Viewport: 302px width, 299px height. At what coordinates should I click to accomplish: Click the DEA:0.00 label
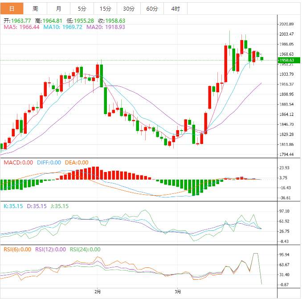click(x=77, y=163)
